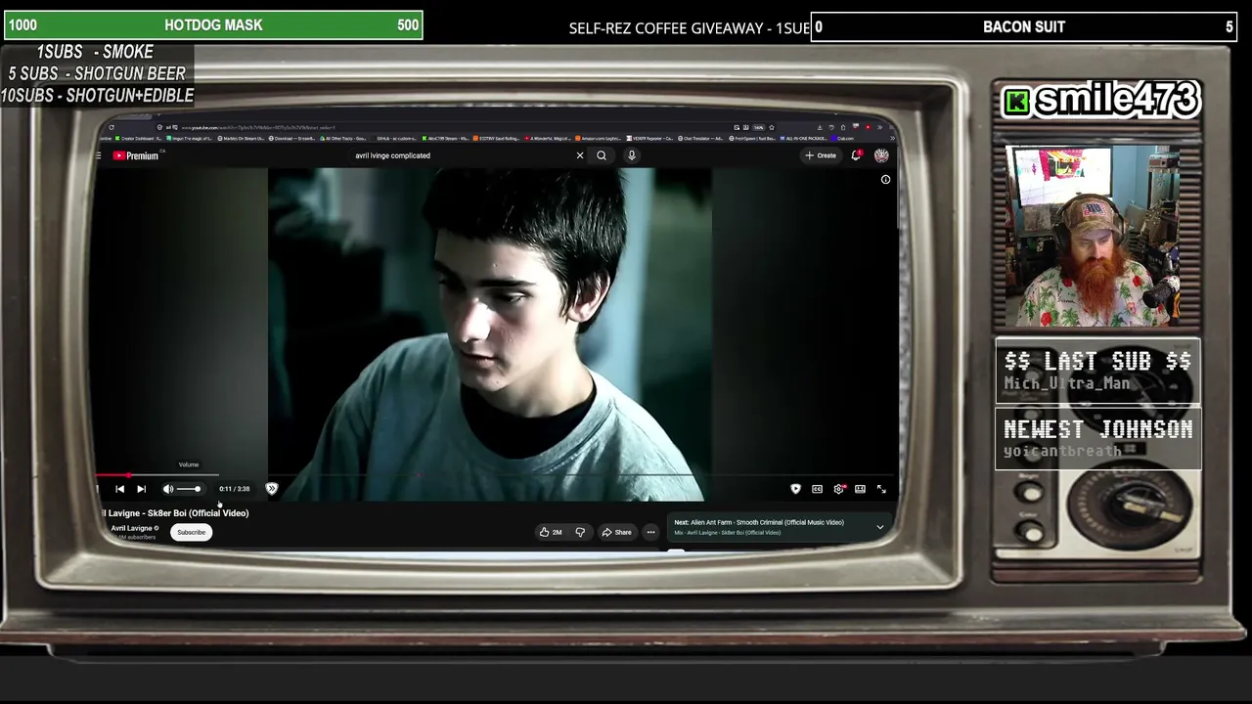Screen dimensions: 1252x704
Task: Open the more actions ellipsis menu
Action: [x=650, y=532]
